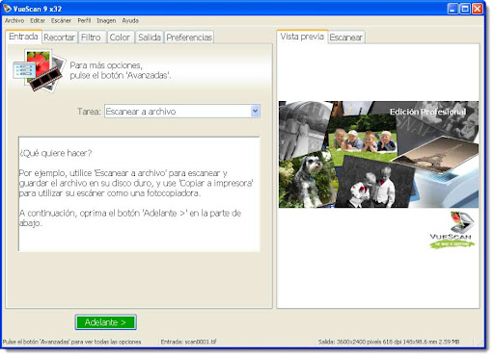494x357 pixels.
Task: Click the VueScan scanner logo in the preview
Action: click(x=452, y=230)
